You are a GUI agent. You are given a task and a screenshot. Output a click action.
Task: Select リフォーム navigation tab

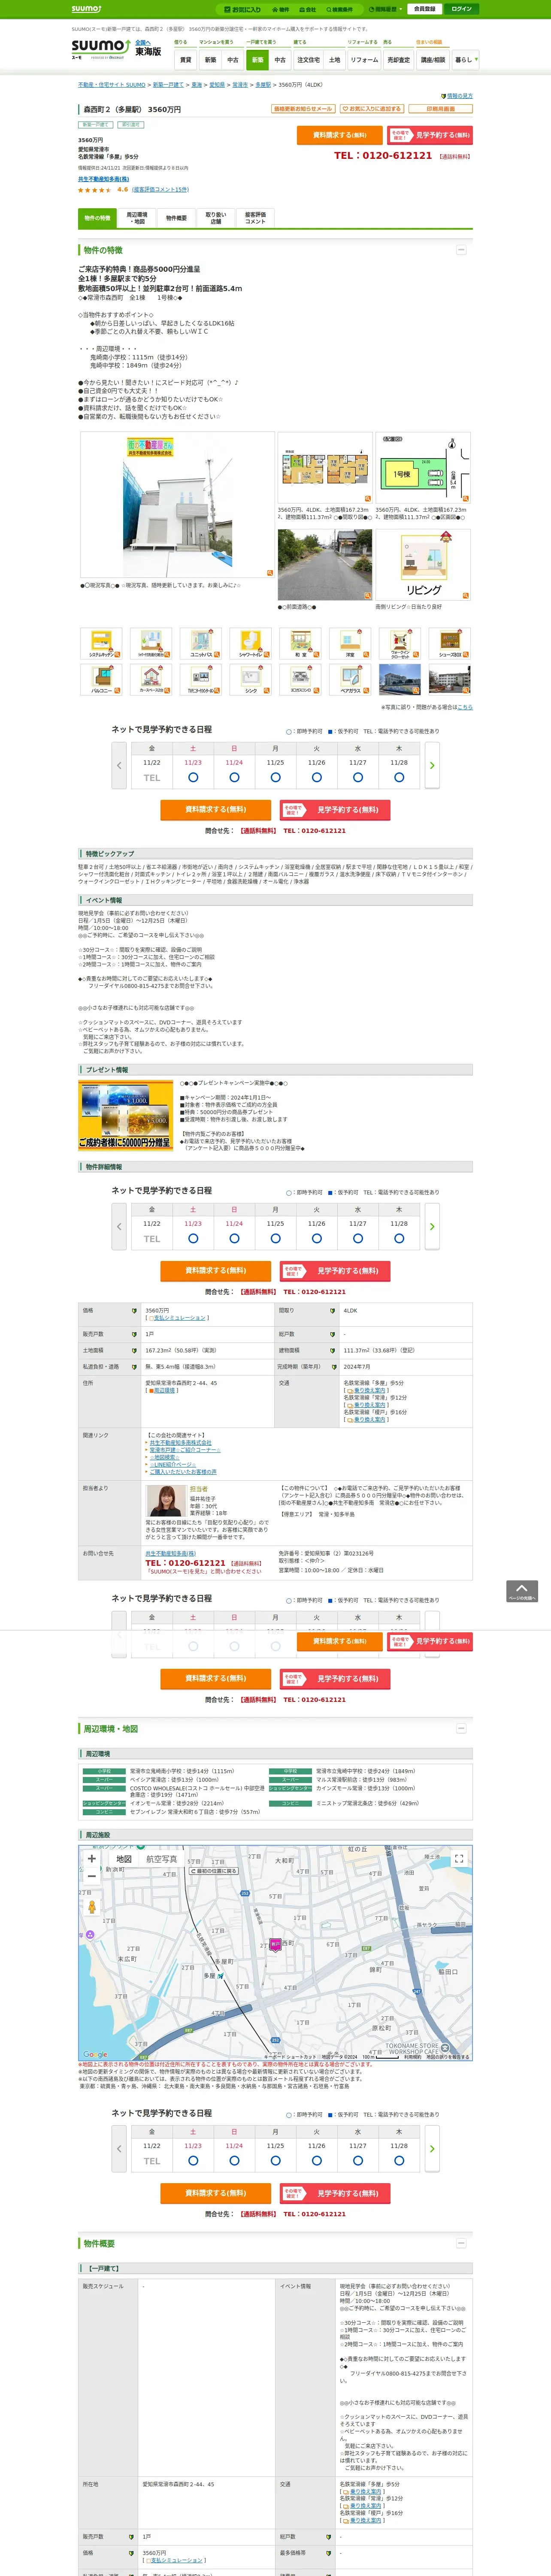pos(364,60)
